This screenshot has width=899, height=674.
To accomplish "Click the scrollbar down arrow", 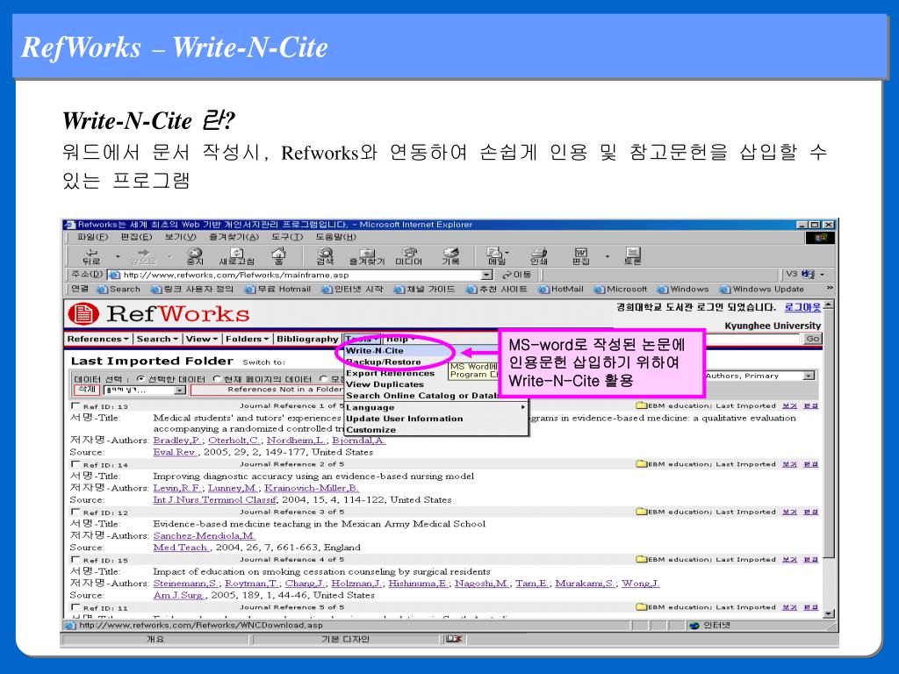I will (x=828, y=613).
